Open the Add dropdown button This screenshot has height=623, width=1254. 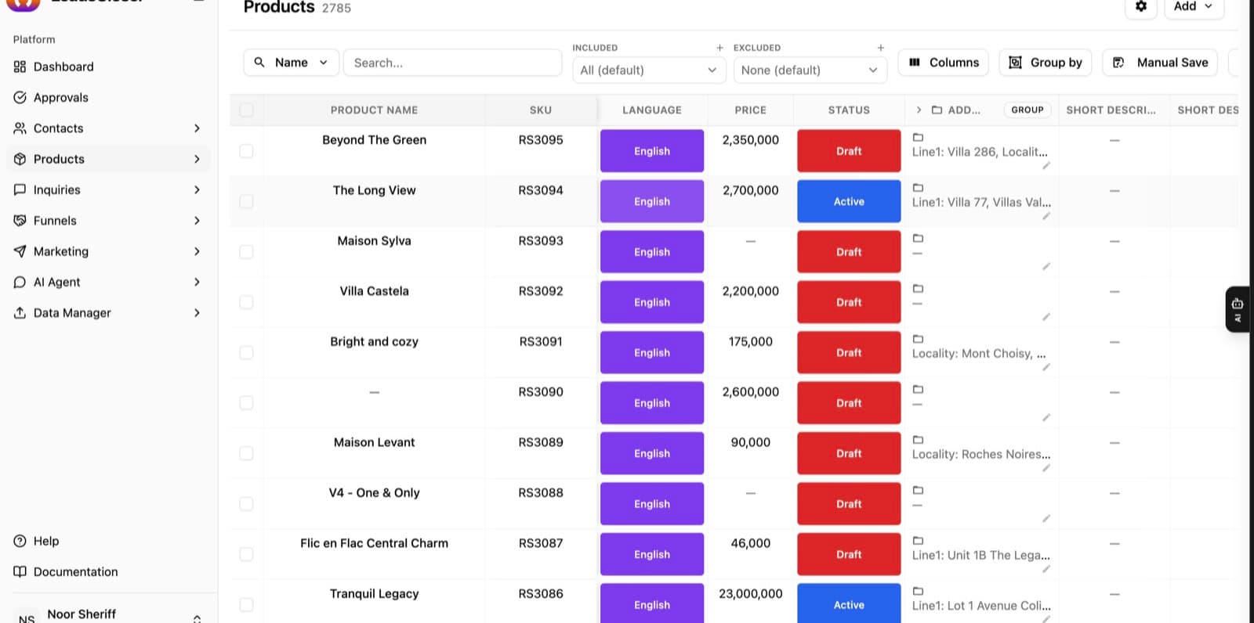tap(1193, 7)
